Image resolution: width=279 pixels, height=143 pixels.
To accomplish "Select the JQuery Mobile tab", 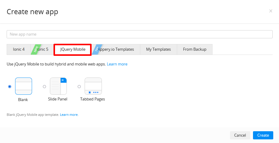I will pyautogui.click(x=73, y=49).
